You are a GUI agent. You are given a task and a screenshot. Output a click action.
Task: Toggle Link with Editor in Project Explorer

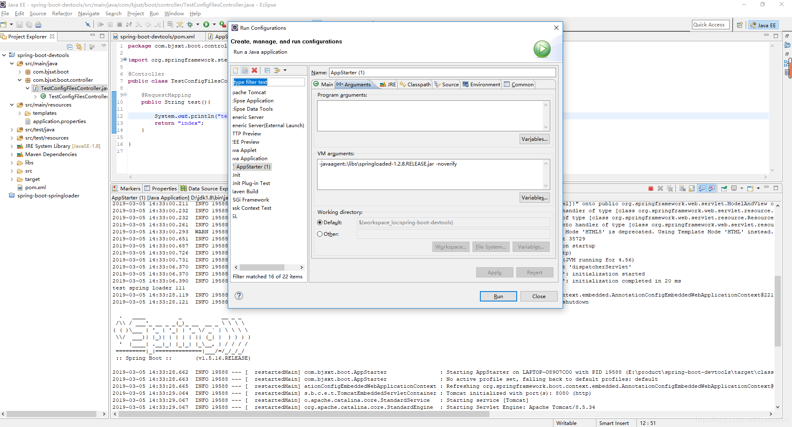pos(79,47)
